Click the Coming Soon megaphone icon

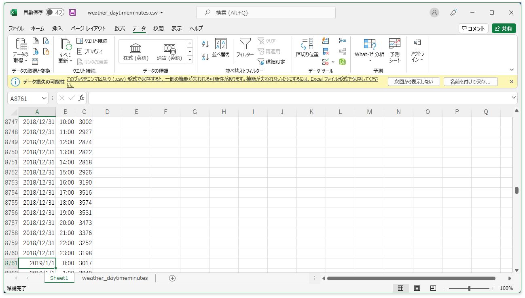453,13
